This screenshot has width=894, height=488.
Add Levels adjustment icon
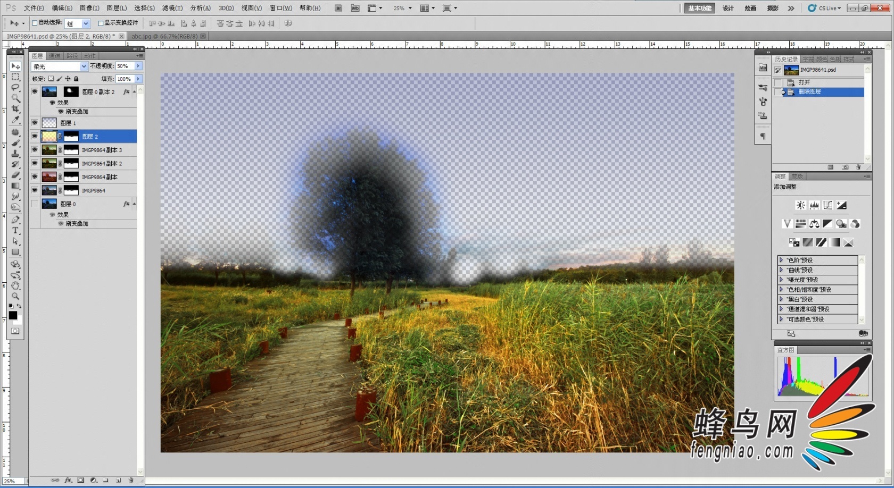pyautogui.click(x=814, y=205)
